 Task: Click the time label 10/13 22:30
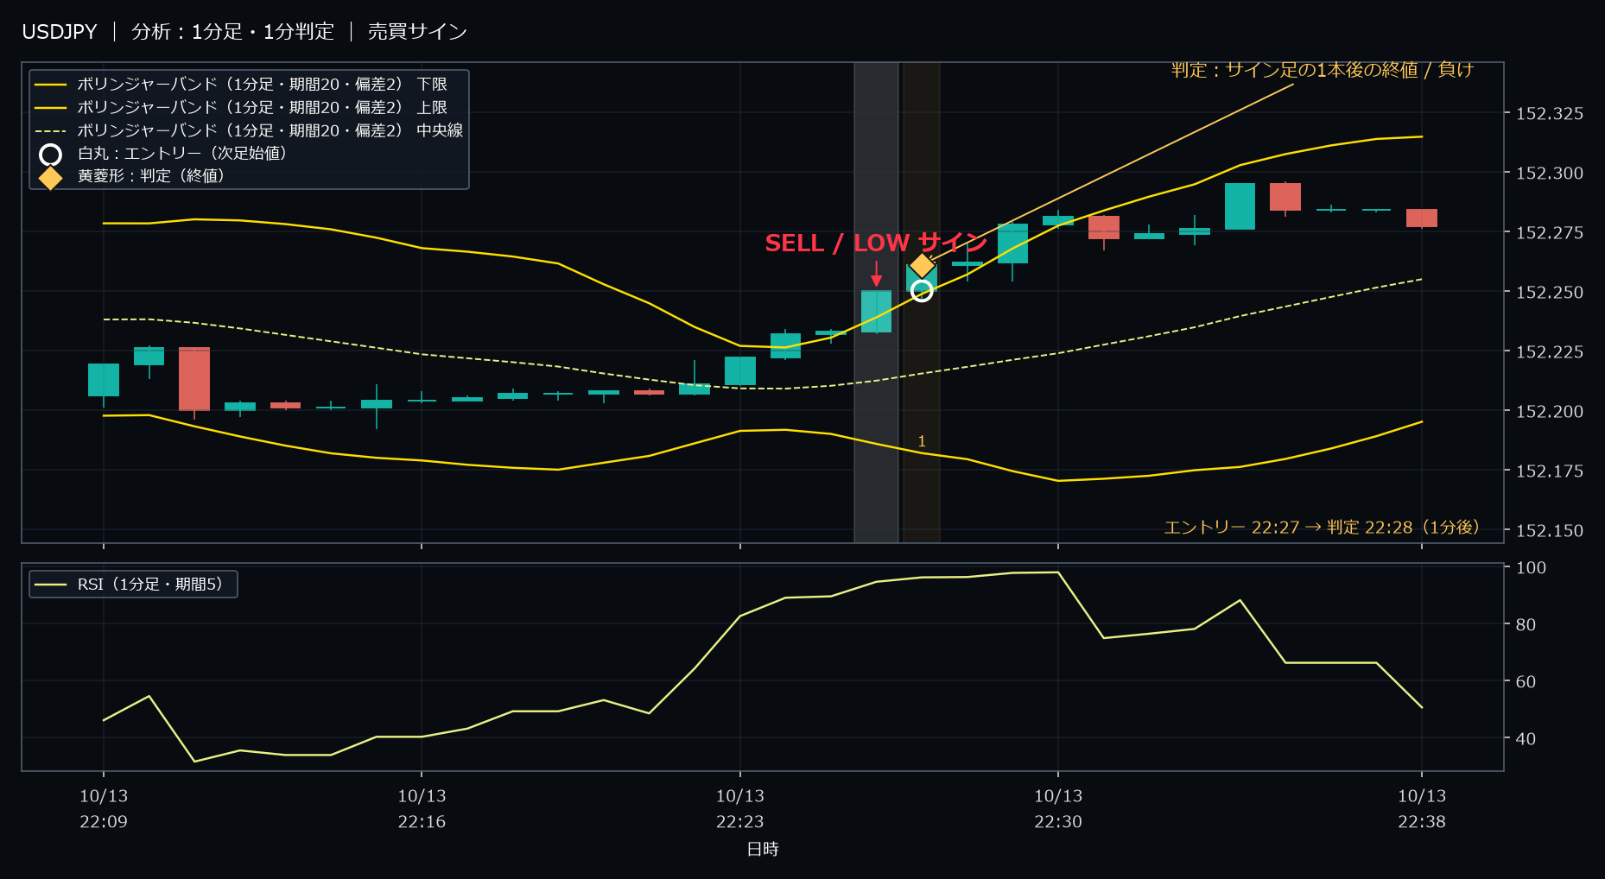coord(1058,808)
